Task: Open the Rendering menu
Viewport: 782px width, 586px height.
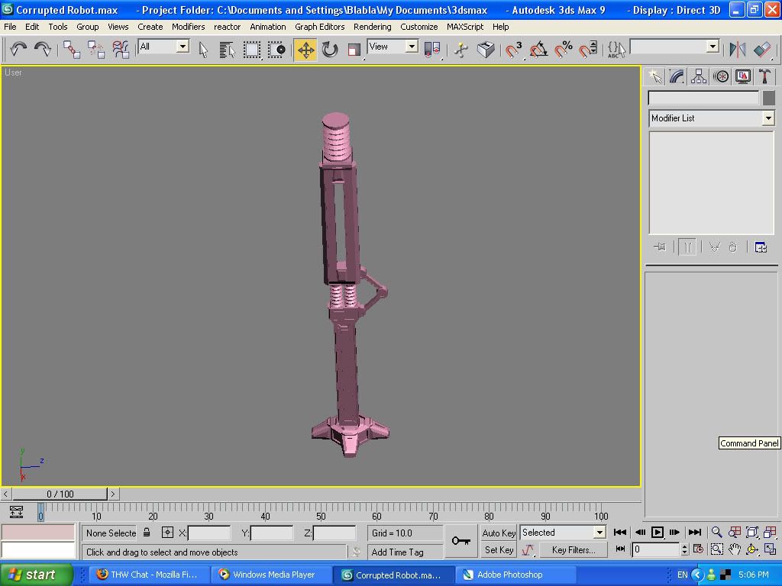Action: tap(373, 27)
